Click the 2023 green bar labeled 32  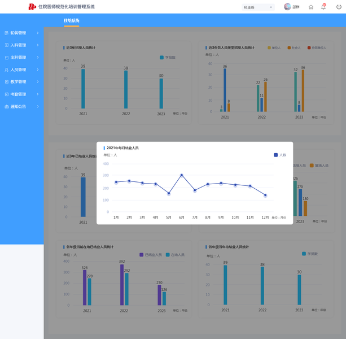click(x=295, y=92)
